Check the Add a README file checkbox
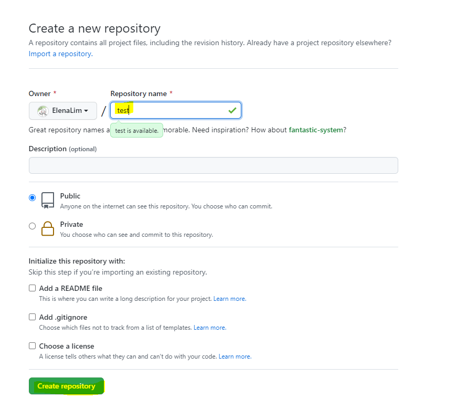The height and width of the screenshot is (409, 457). click(33, 288)
